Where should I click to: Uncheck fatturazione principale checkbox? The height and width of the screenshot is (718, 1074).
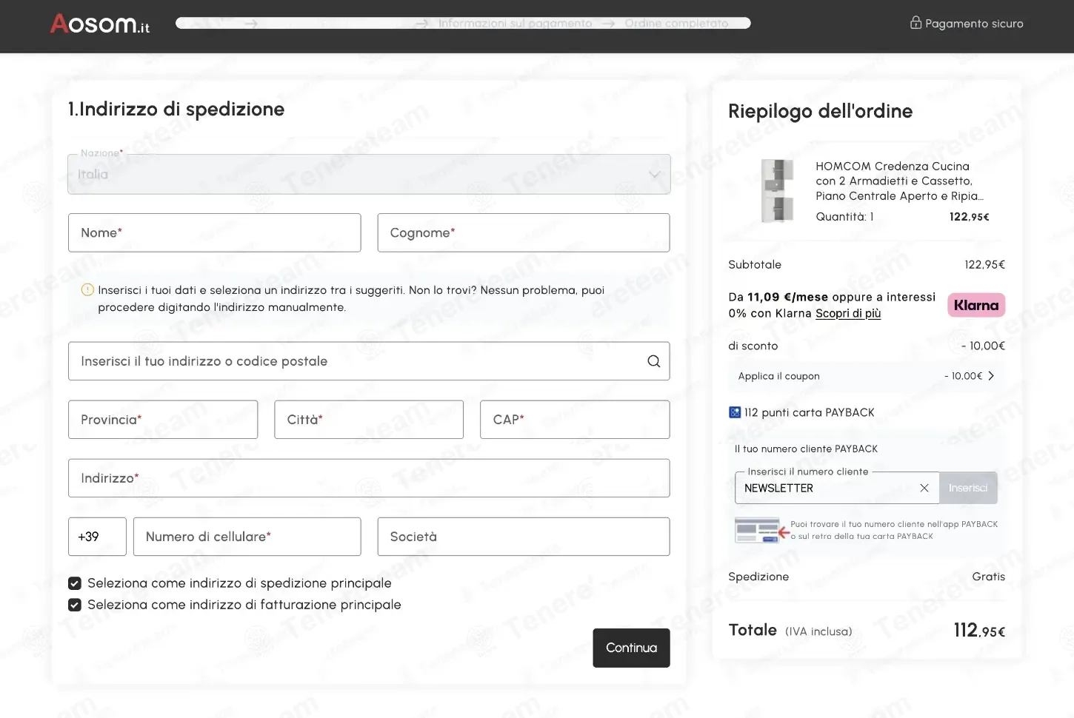click(75, 605)
